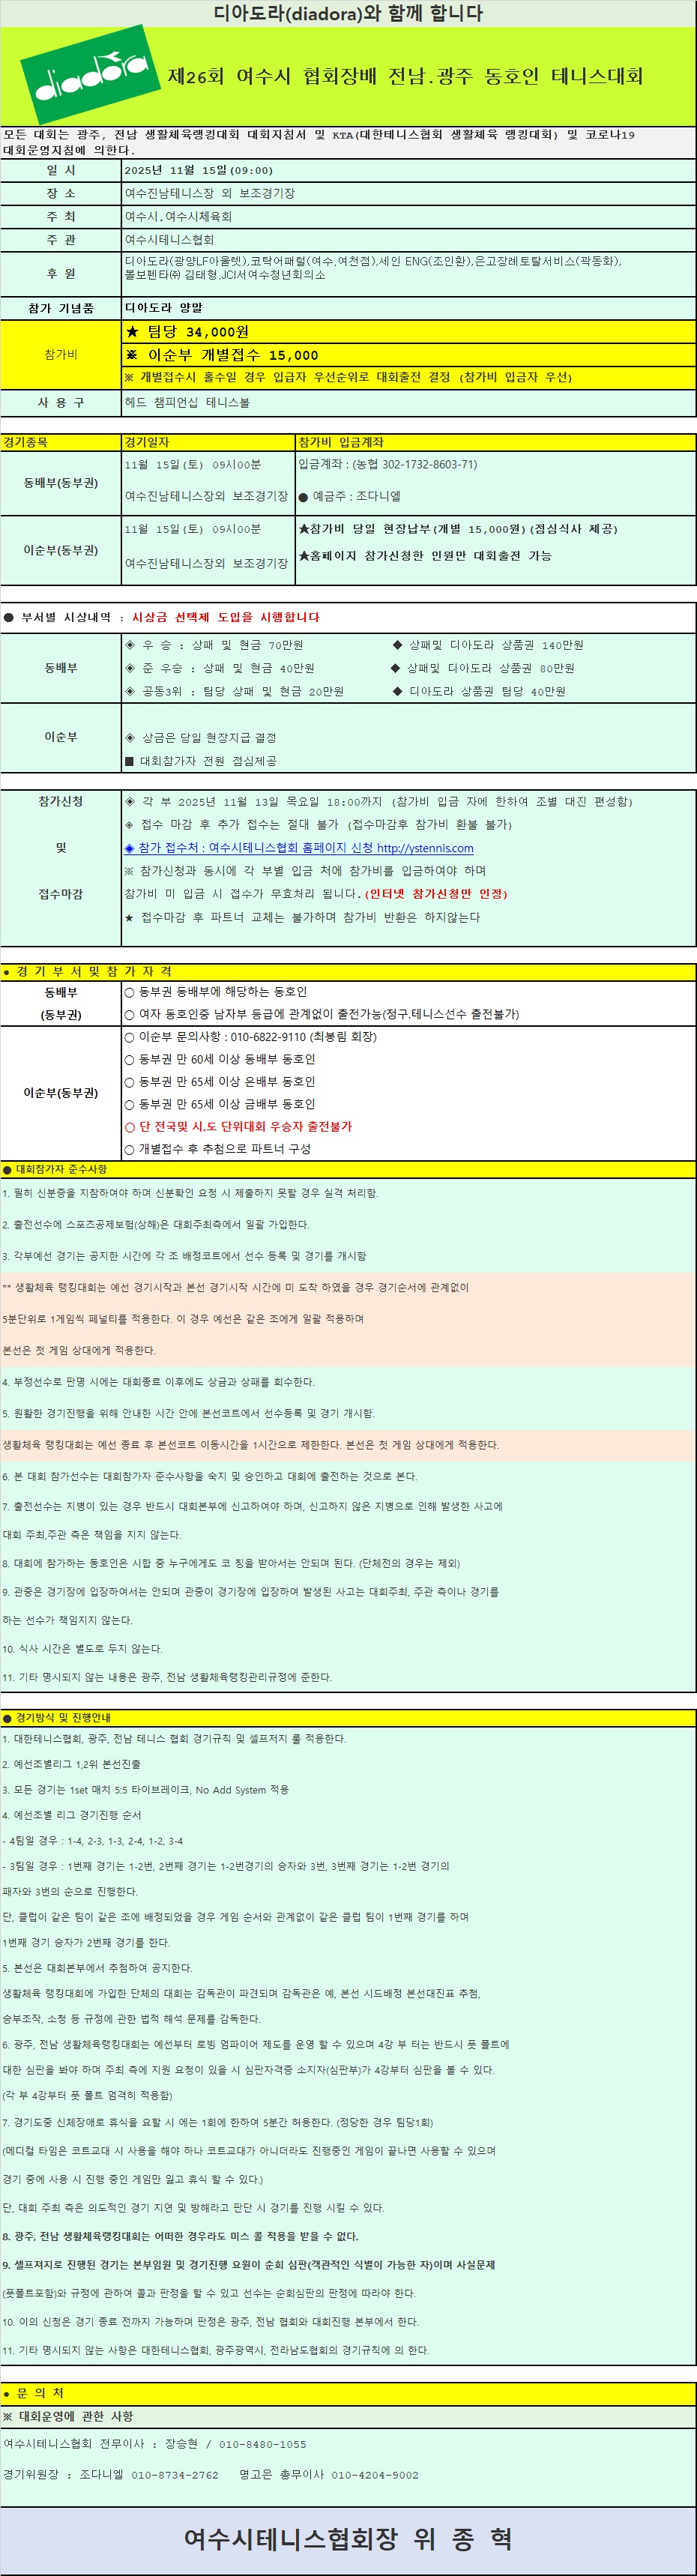Click the tournament title beside the logo

(405, 76)
